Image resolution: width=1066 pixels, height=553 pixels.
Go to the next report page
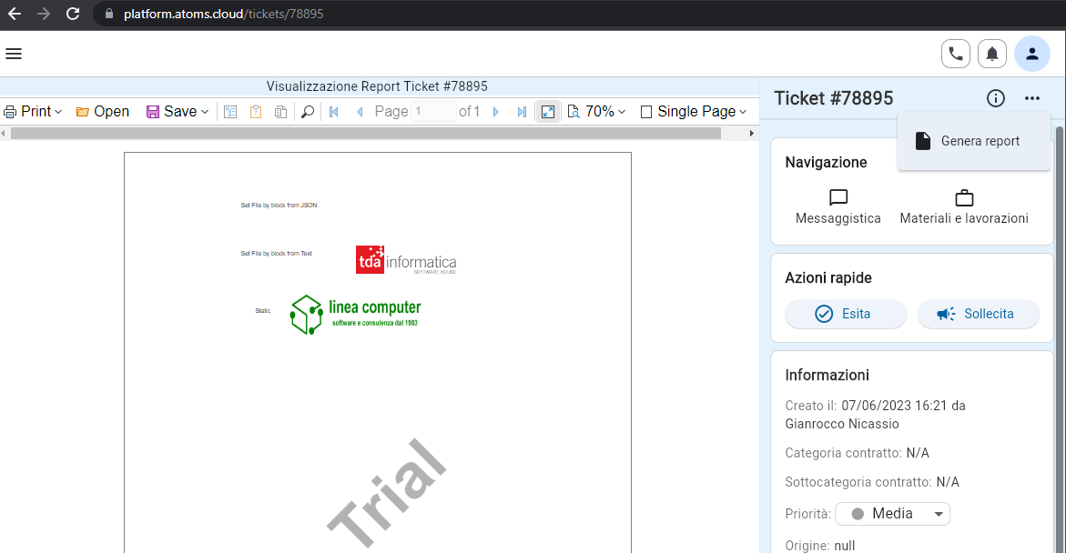pos(495,111)
